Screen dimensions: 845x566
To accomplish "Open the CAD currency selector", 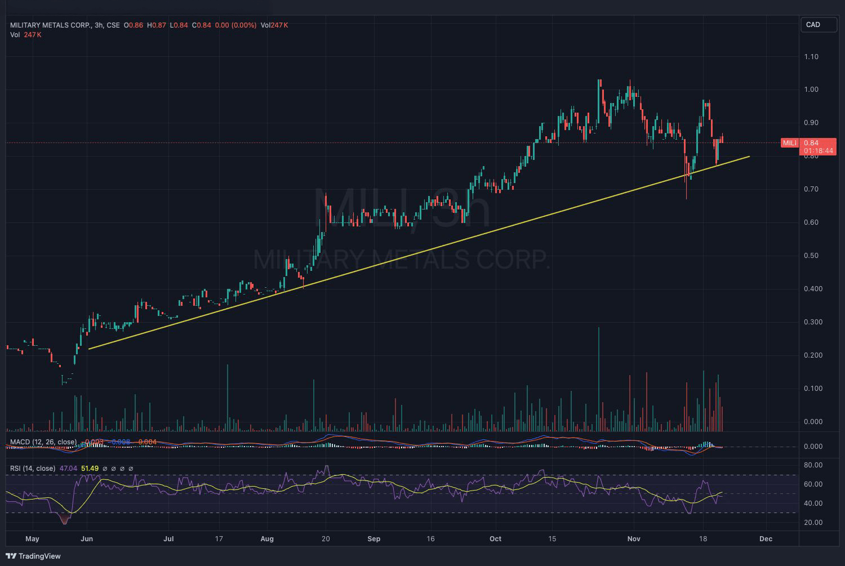I will (818, 25).
